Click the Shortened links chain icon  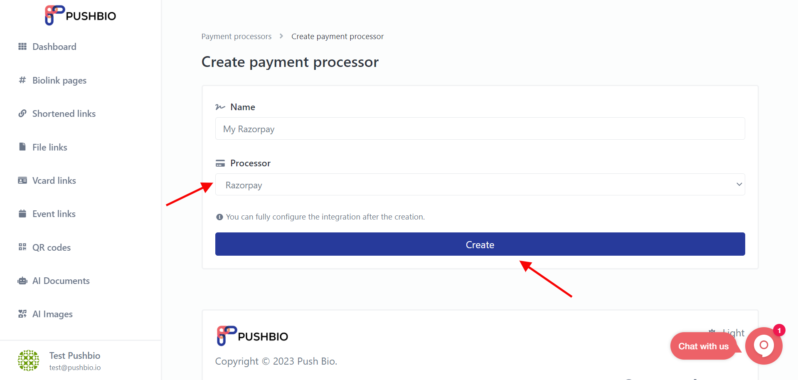click(22, 114)
